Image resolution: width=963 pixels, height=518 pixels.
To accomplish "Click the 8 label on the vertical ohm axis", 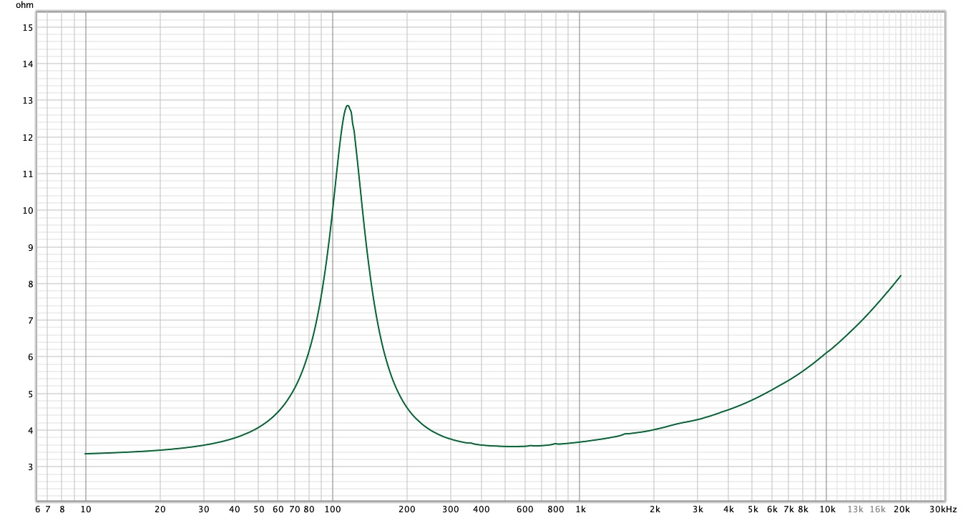I will point(30,284).
